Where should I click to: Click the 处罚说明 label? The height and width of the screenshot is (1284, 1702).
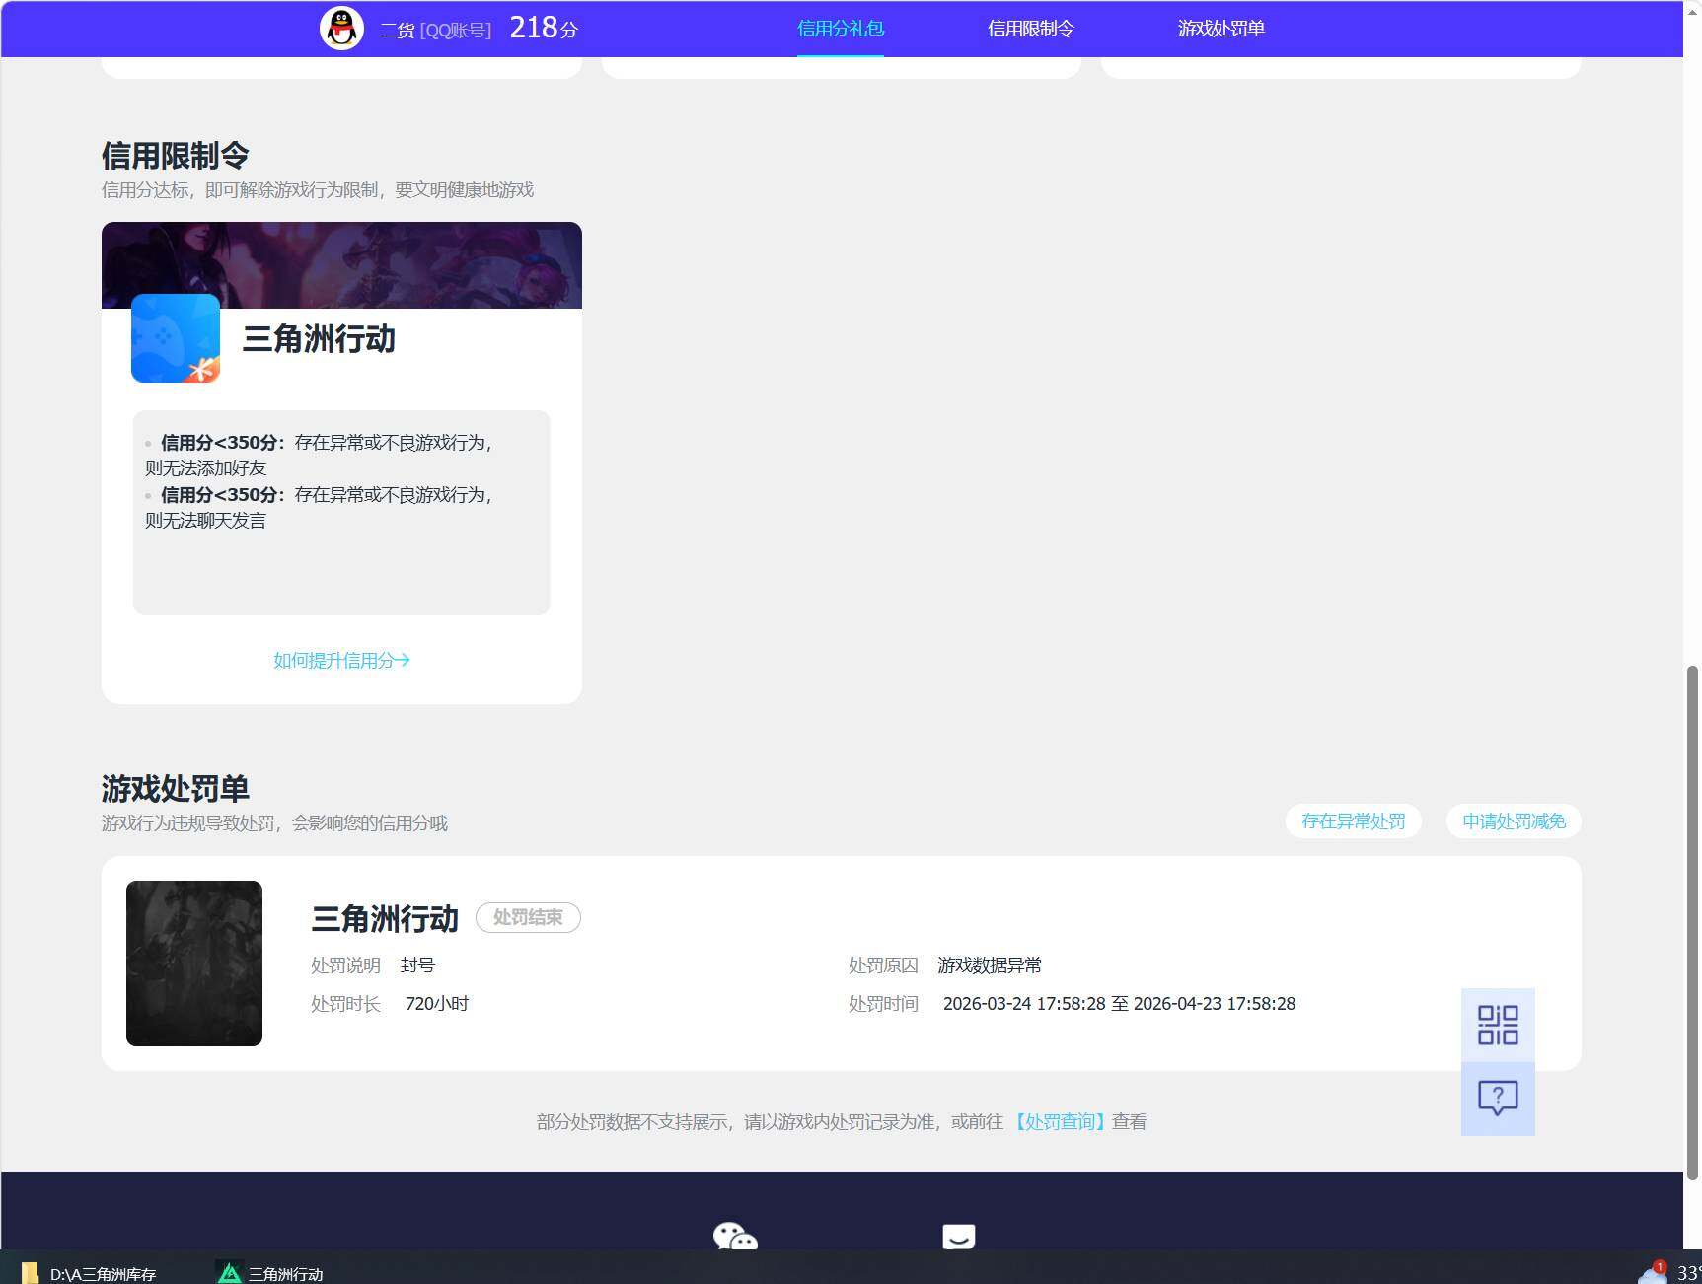[345, 964]
